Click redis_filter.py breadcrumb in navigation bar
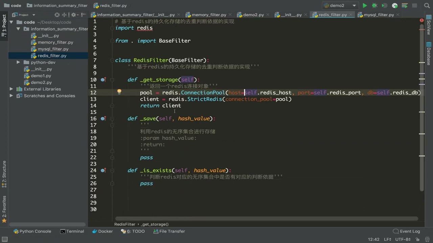The image size is (433, 243). click(x=110, y=5)
